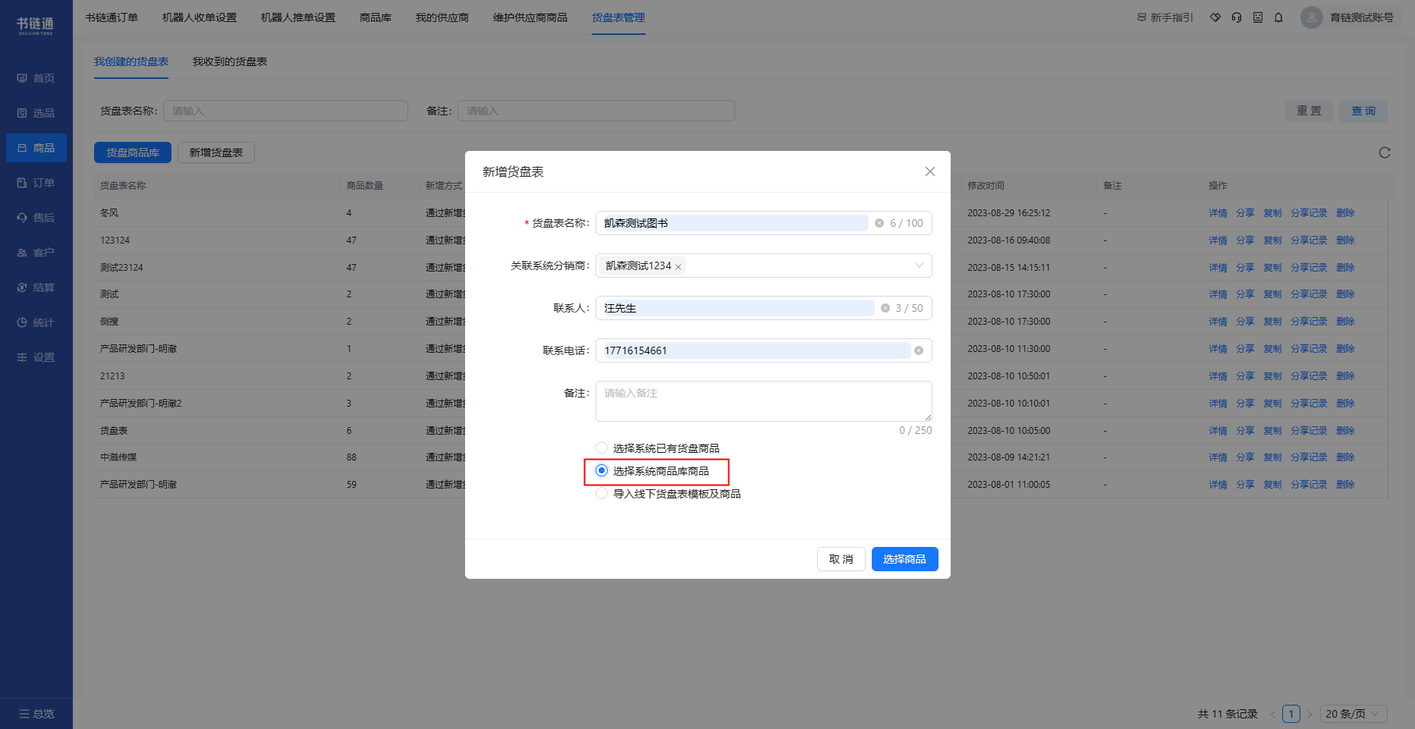Open 售后 in sidebar
This screenshot has width=1415, height=729.
pos(36,218)
